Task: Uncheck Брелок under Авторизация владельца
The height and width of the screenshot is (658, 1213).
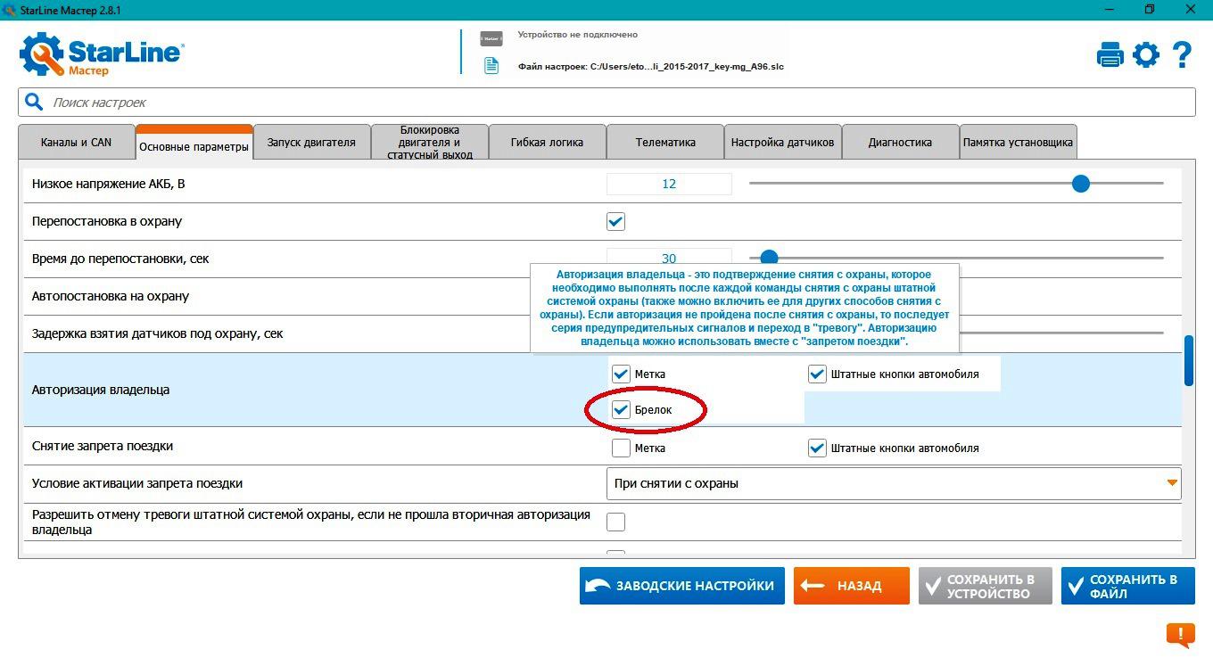Action: 621,409
